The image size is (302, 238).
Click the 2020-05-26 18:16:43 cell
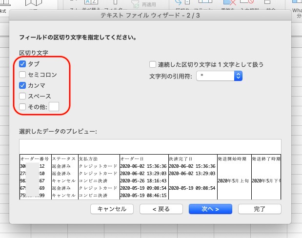point(143,181)
